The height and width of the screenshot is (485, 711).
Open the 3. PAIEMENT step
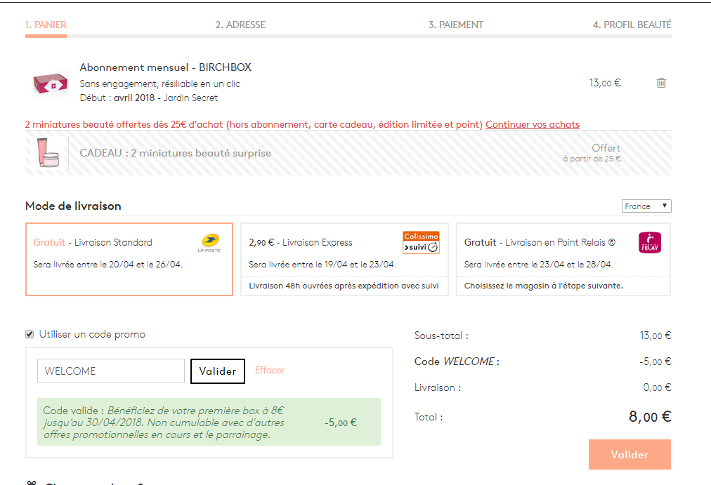(x=456, y=25)
